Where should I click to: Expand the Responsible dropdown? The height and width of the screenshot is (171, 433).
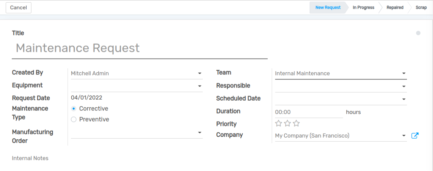(x=404, y=87)
